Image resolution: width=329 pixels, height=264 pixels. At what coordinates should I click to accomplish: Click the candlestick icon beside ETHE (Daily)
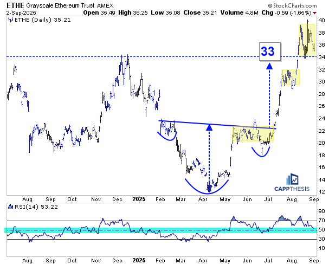point(10,20)
